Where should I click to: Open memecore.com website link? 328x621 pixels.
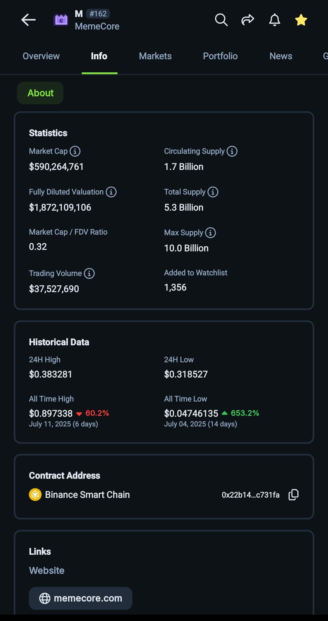(x=80, y=598)
